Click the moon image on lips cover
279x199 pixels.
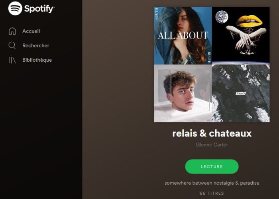(x=222, y=17)
